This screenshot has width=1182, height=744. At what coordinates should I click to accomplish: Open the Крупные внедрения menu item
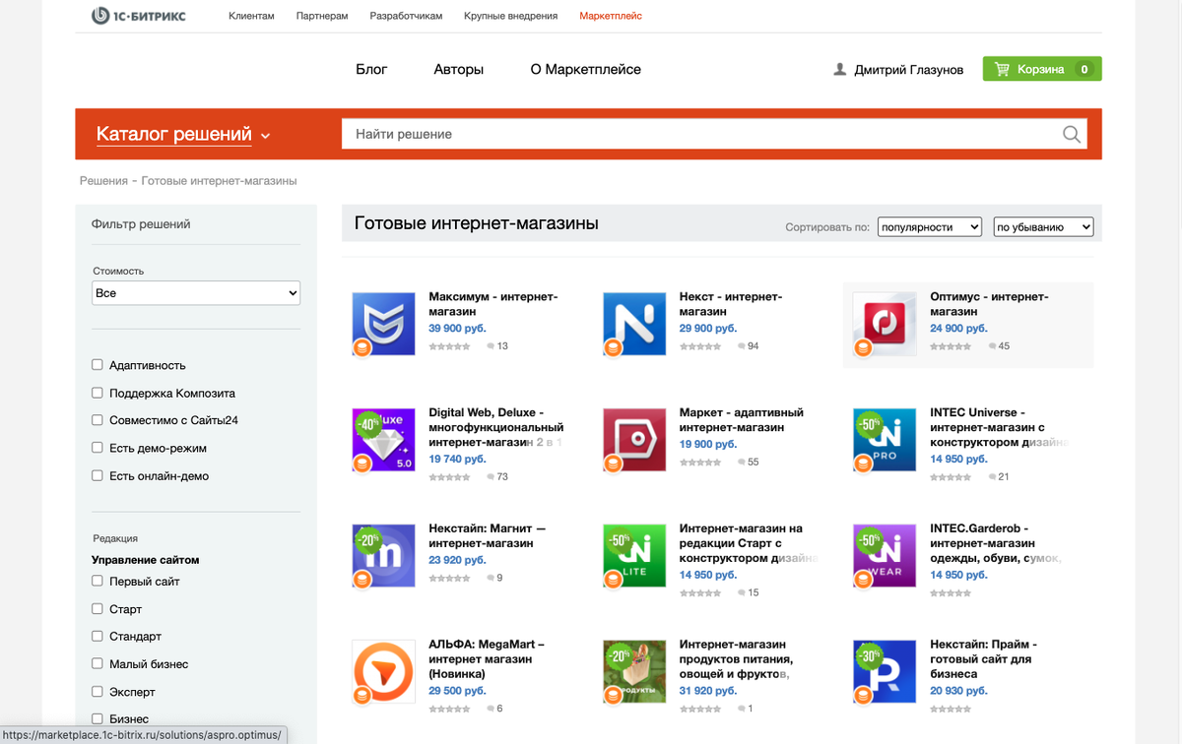[x=510, y=16]
